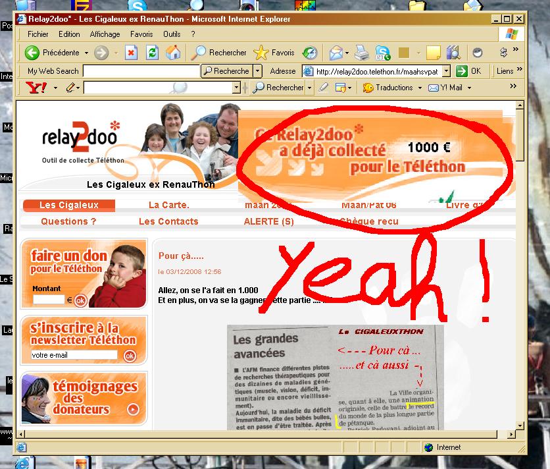The height and width of the screenshot is (469, 550).
Task: Open the Questions ? page link
Action: coord(68,221)
